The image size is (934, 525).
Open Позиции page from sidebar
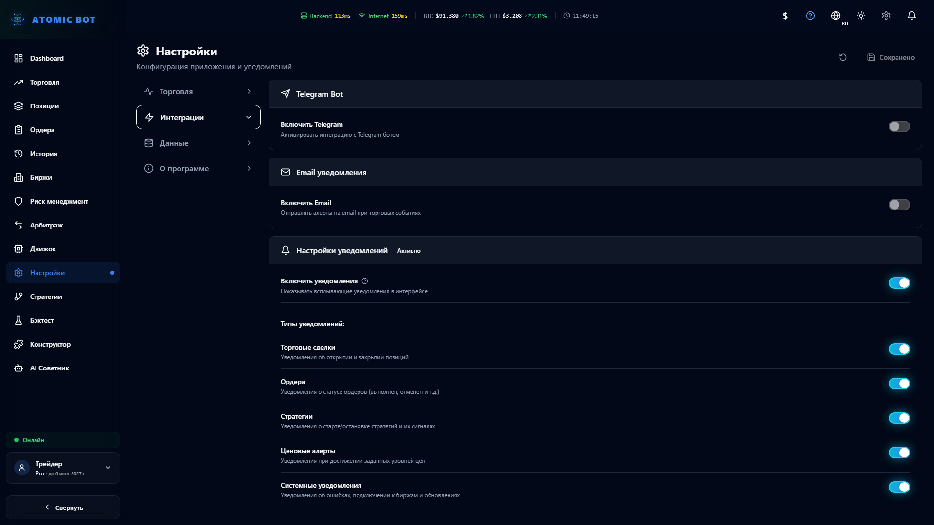click(63, 106)
